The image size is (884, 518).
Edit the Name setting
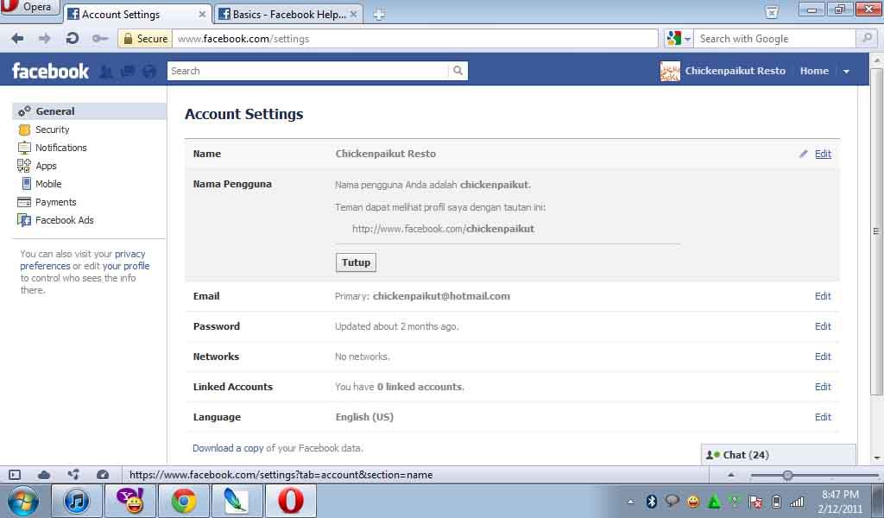(823, 154)
